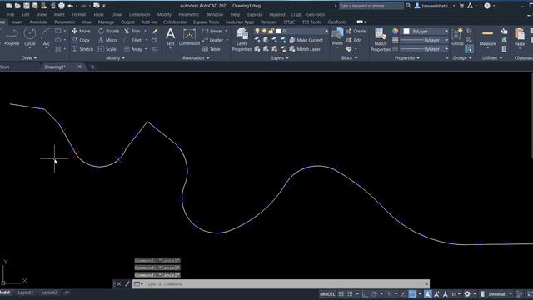The height and width of the screenshot is (300, 533).
Task: Click the Erase tool icon
Action: (x=156, y=31)
